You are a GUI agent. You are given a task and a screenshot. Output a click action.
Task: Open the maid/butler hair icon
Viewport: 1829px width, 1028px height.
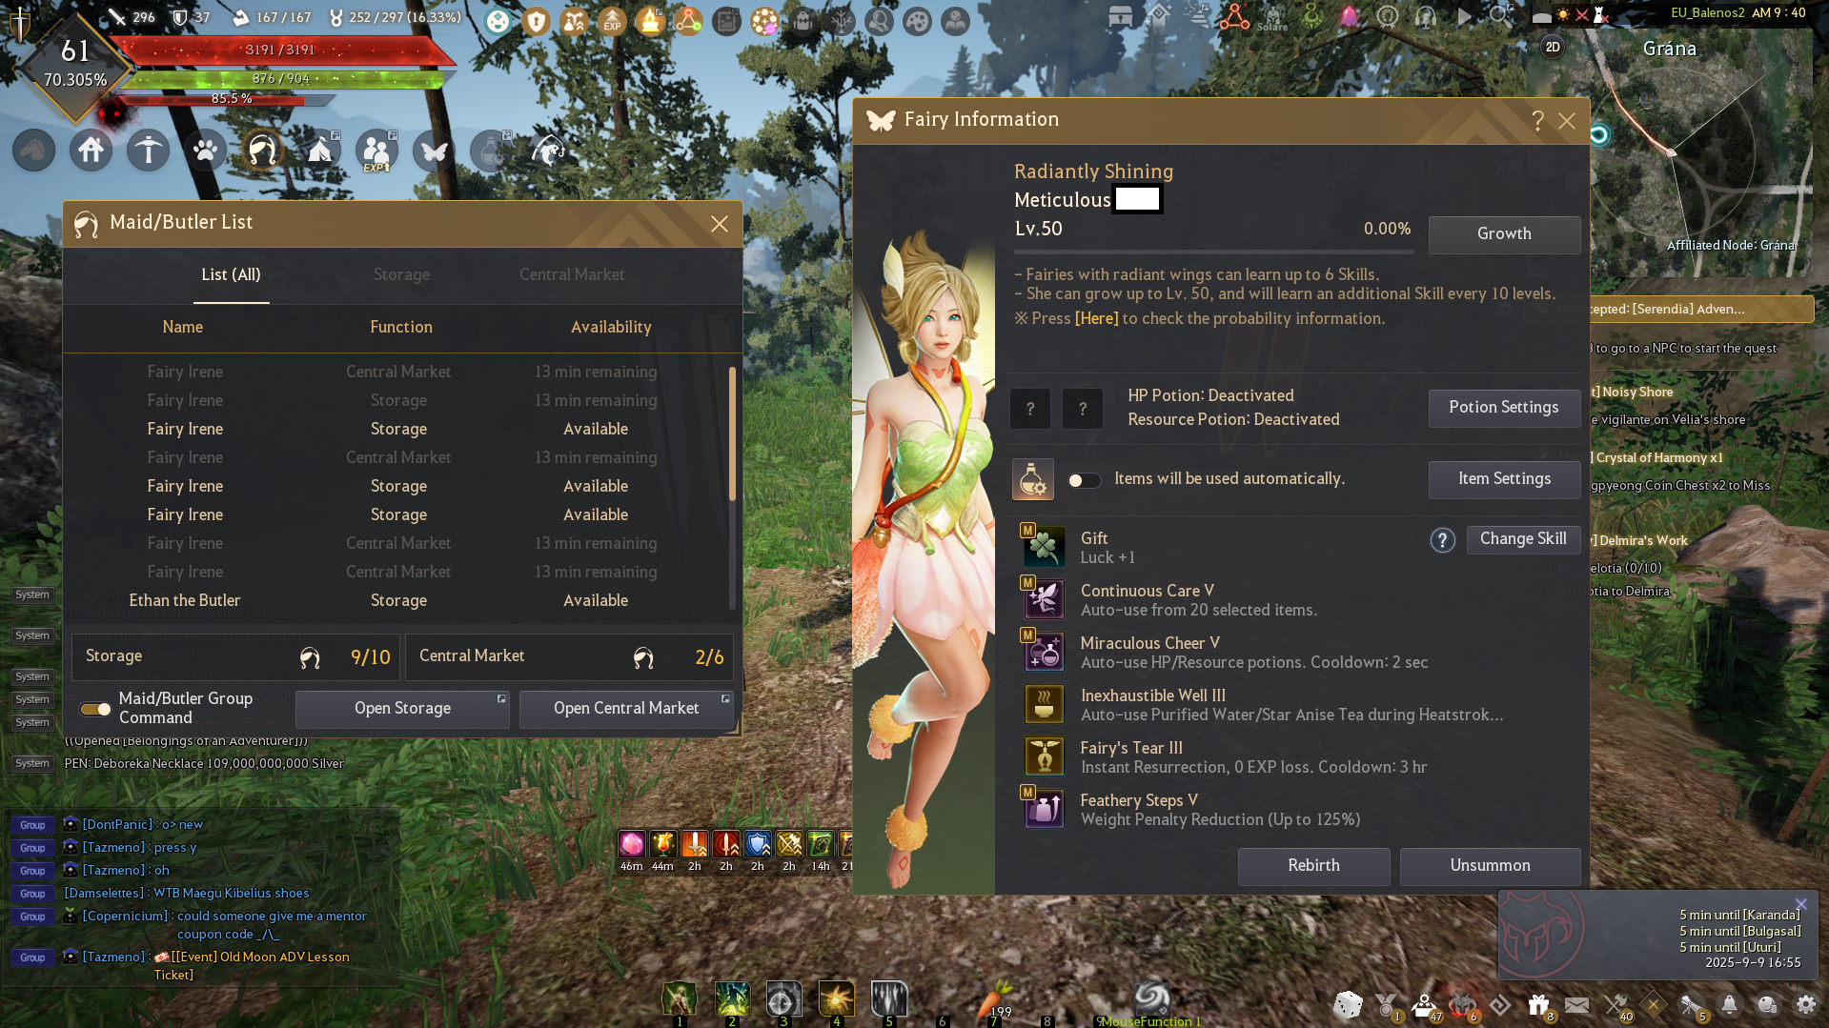point(263,151)
